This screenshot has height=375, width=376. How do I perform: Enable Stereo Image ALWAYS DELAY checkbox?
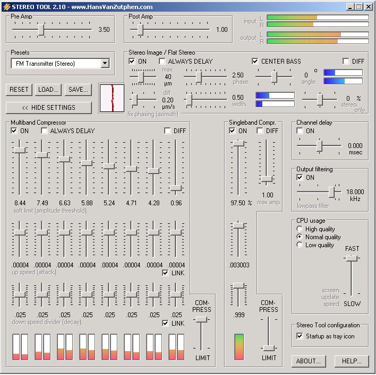pyautogui.click(x=162, y=62)
